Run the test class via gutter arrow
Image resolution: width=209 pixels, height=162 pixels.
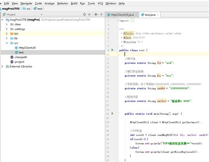coord(113,50)
